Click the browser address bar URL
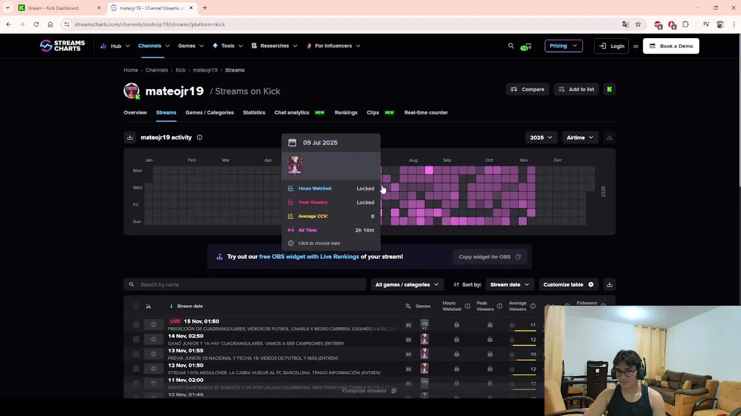 [149, 24]
